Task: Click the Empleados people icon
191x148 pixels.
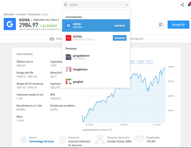Action: (x=139, y=138)
